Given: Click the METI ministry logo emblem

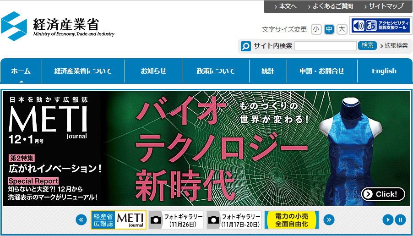Looking at the screenshot, I should coord(14,26).
